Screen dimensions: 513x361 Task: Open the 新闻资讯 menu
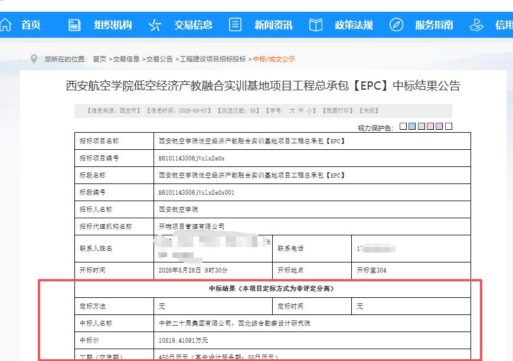(273, 25)
